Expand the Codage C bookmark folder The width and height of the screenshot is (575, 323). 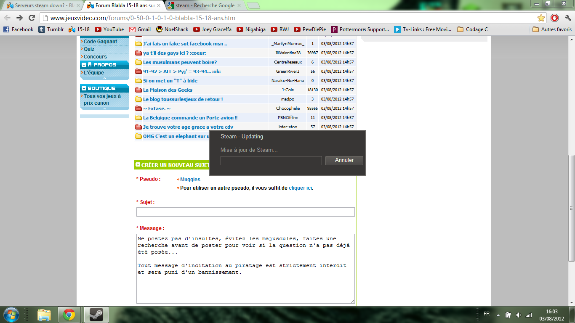pos(472,29)
